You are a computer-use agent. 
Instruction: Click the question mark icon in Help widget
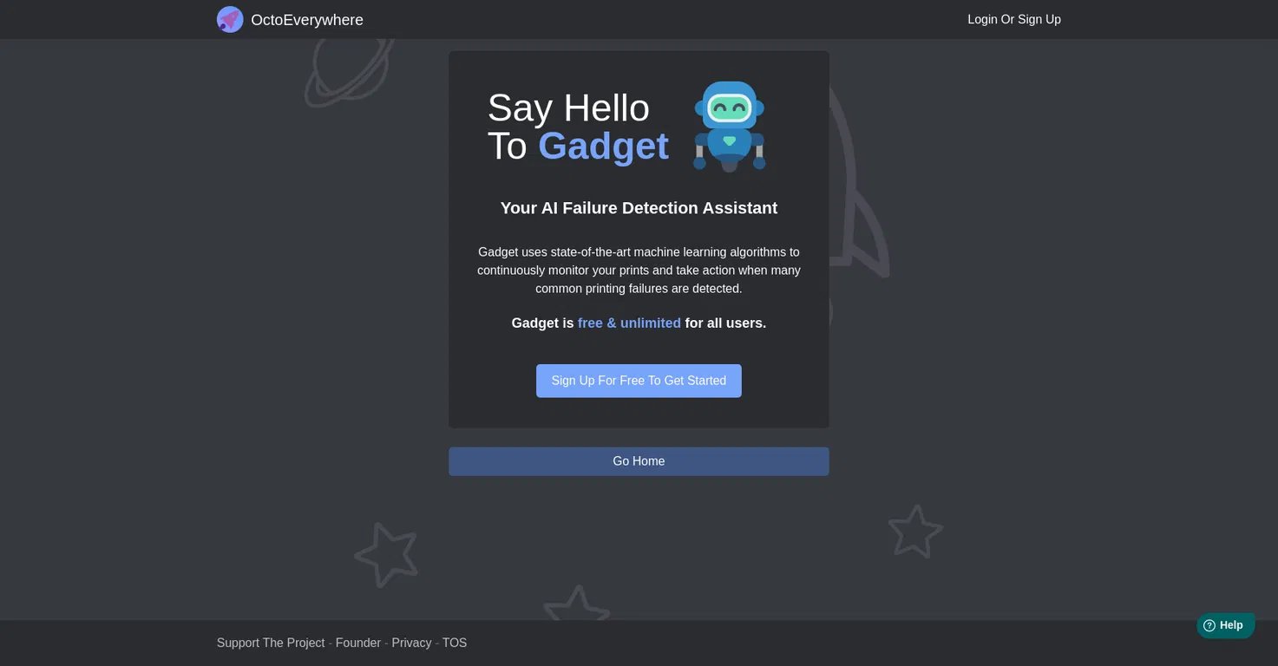click(1209, 625)
